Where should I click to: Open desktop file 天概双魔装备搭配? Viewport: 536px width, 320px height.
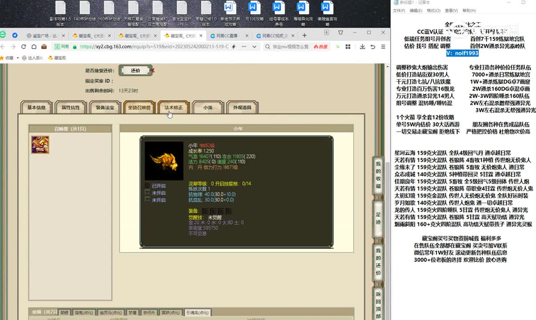(x=133, y=13)
